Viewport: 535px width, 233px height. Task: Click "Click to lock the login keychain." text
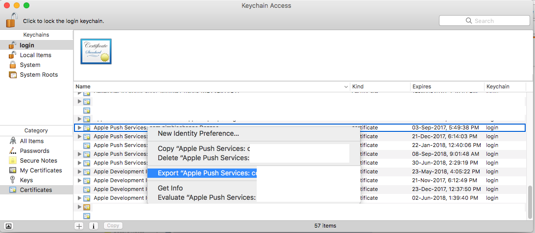pyautogui.click(x=64, y=21)
